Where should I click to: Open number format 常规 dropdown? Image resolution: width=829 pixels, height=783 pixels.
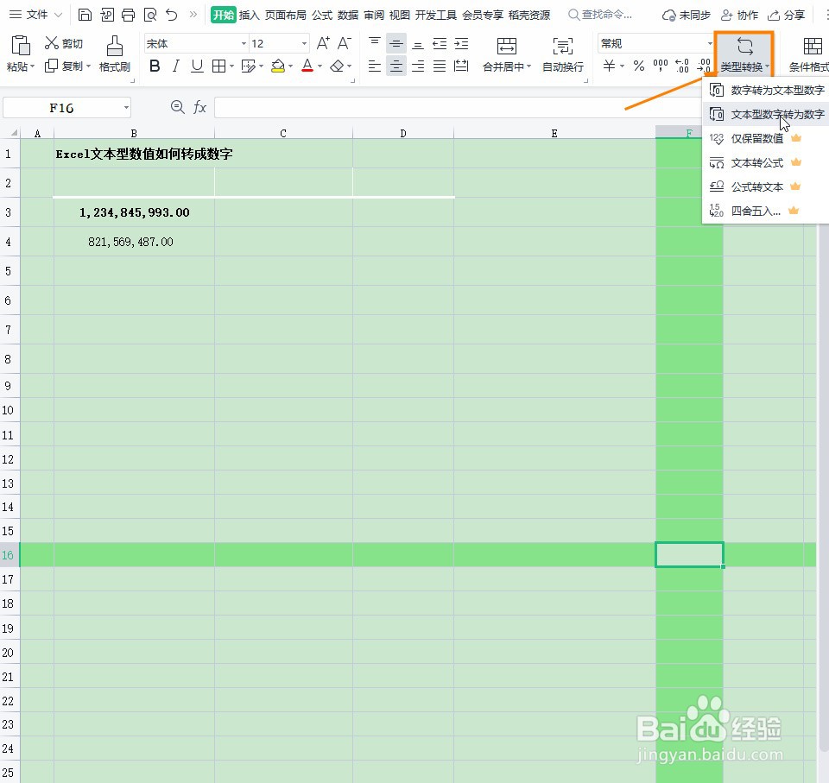pos(710,43)
